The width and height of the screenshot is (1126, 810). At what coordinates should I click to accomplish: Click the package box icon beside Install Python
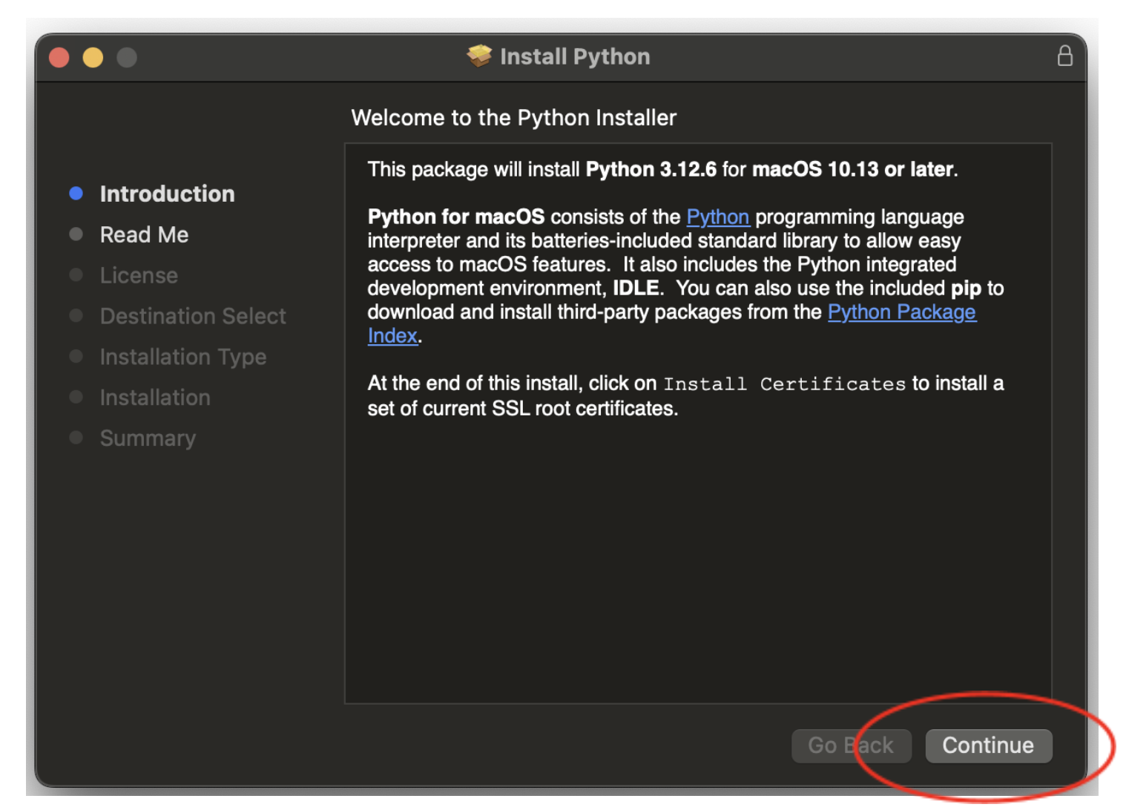(x=479, y=56)
